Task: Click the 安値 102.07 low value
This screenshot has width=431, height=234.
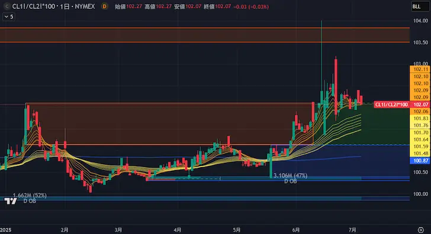Action: [x=188, y=7]
